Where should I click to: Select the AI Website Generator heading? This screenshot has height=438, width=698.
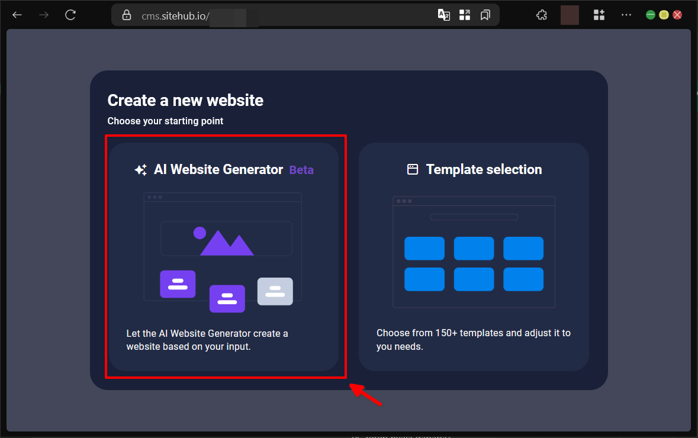coord(218,170)
